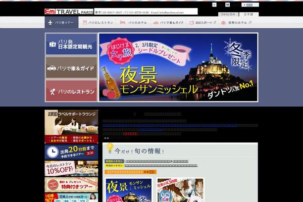Click the red highlighted link text in intro
The image size is (303, 202).
(130, 134)
